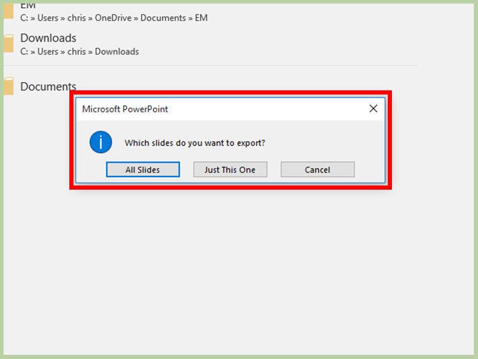Cancel the slide export dialog
Image resolution: width=478 pixels, height=359 pixels.
[x=317, y=169]
